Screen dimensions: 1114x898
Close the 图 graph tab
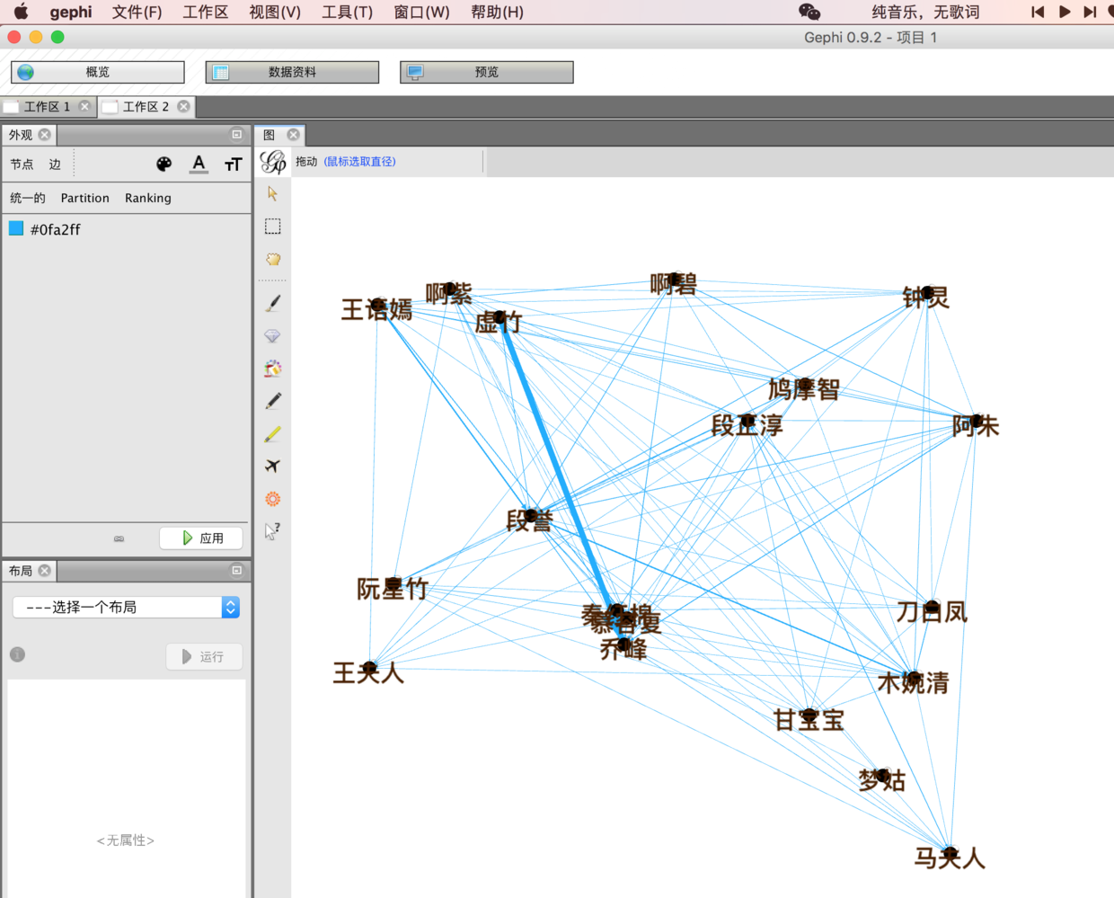pyautogui.click(x=293, y=135)
